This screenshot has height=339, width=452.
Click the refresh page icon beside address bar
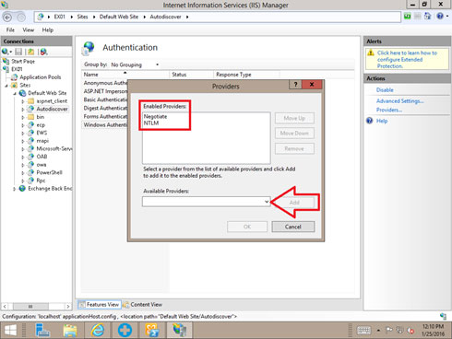point(408,16)
